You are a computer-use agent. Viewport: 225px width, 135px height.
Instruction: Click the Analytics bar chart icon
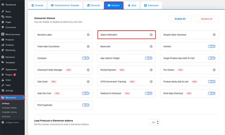pyautogui.click(x=3, y=45)
